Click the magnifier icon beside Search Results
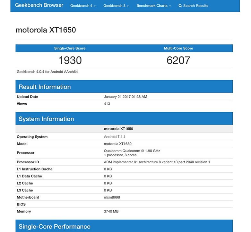Viewport: 251px width, 232px height. pyautogui.click(x=180, y=6)
